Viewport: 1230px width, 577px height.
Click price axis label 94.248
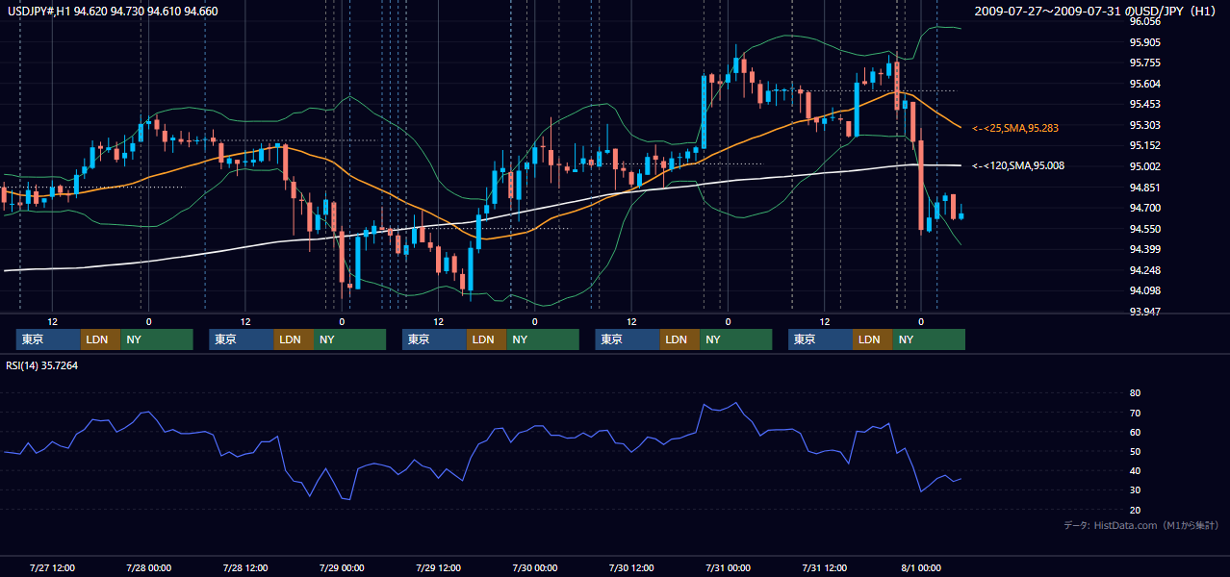coord(1143,270)
